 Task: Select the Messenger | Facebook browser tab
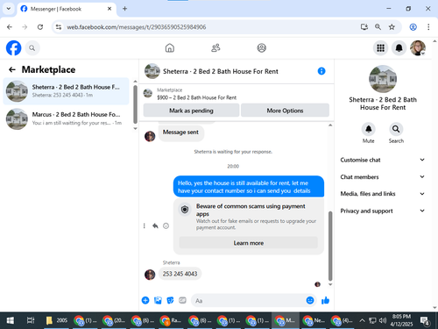(67, 9)
